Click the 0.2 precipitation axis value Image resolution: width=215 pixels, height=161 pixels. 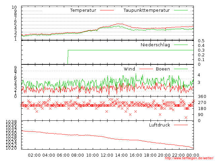point(201,55)
